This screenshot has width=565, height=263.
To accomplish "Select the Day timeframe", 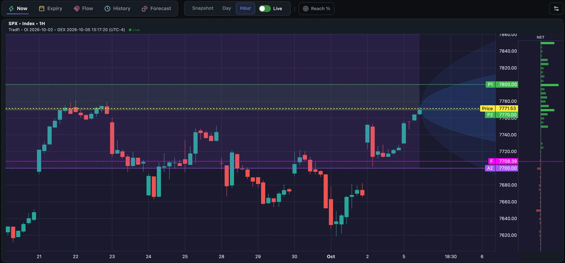I will pyautogui.click(x=227, y=8).
